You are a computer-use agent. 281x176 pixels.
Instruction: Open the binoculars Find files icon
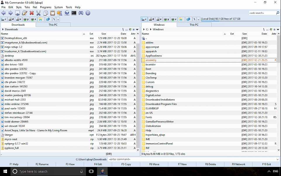[81, 13]
